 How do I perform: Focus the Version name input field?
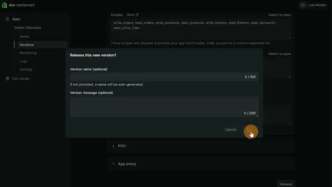point(164,77)
